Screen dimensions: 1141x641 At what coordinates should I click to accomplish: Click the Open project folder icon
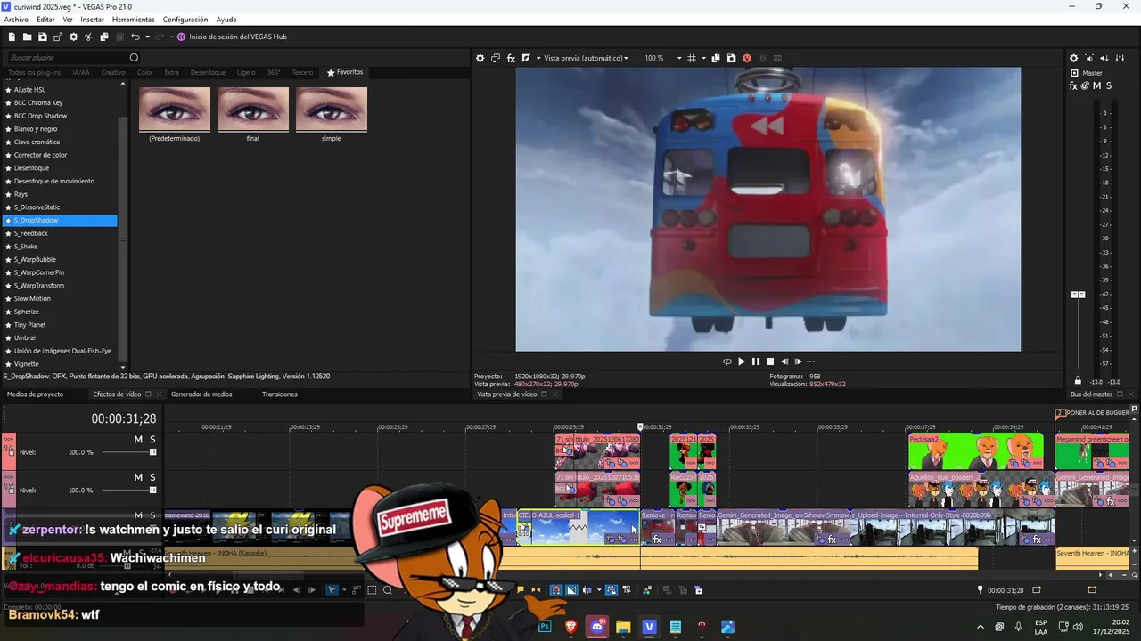coord(28,37)
